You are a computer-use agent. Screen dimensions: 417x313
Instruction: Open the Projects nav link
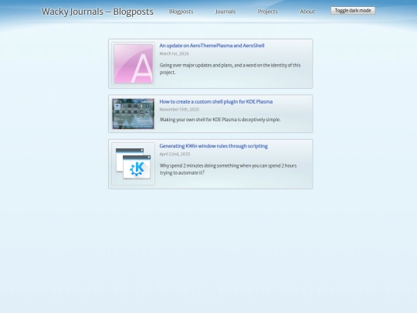tap(267, 12)
